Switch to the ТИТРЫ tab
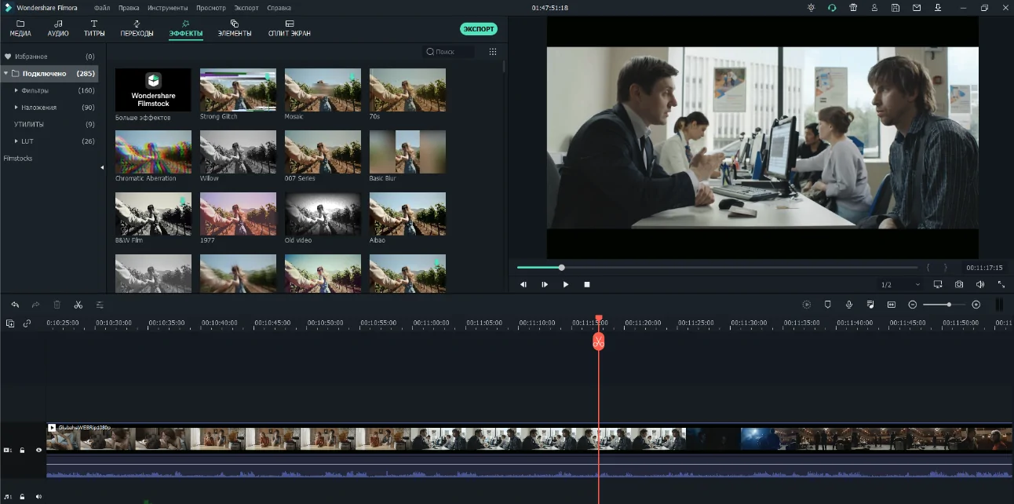Image resolution: width=1014 pixels, height=504 pixels. pos(94,29)
